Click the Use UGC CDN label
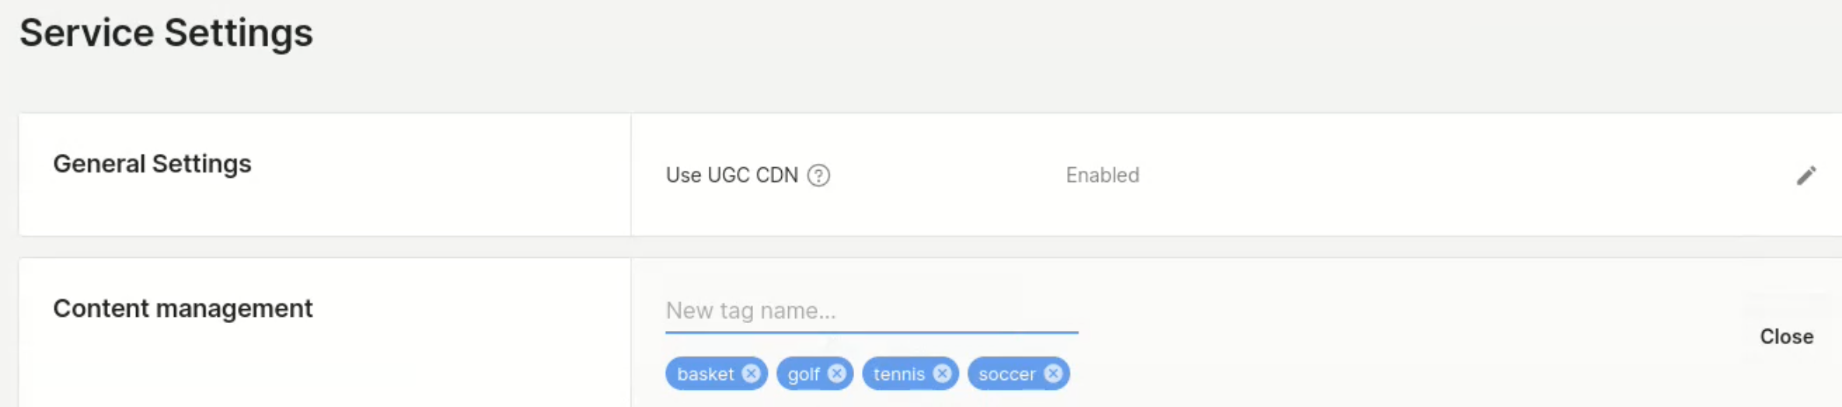The height and width of the screenshot is (407, 1842). point(731,176)
